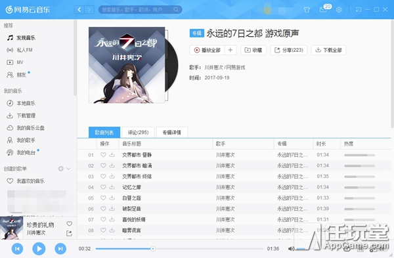Download track 03 交界都市·终结
Viewport: 394px width, 258px height.
coord(112,177)
